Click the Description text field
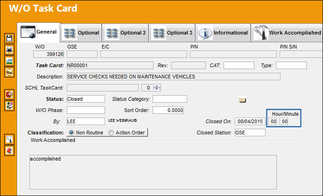This screenshot has width=323, height=196. coord(174,77)
